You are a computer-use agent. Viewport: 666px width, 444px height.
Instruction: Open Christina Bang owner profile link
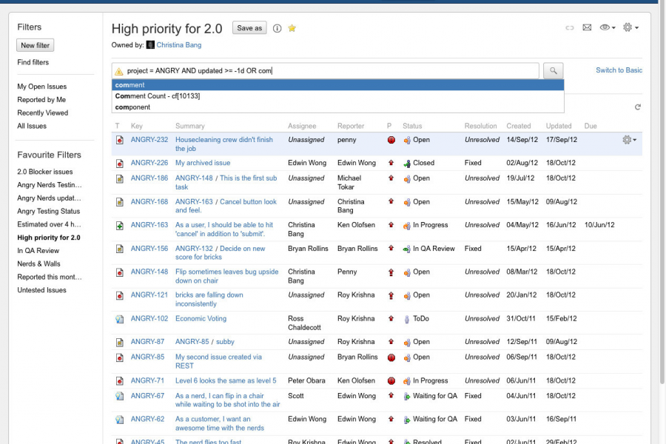point(179,45)
